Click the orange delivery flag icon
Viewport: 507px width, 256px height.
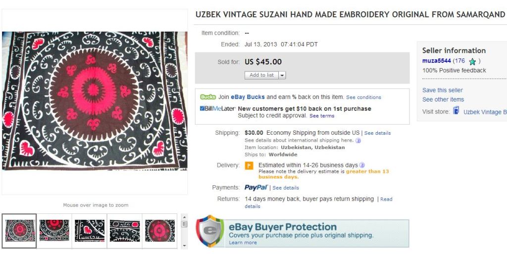[250, 165]
